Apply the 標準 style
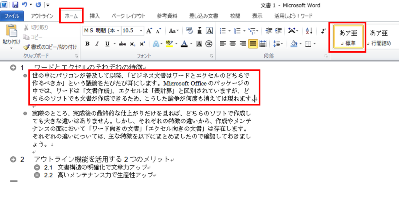This screenshot has height=201, width=399. (x=349, y=37)
